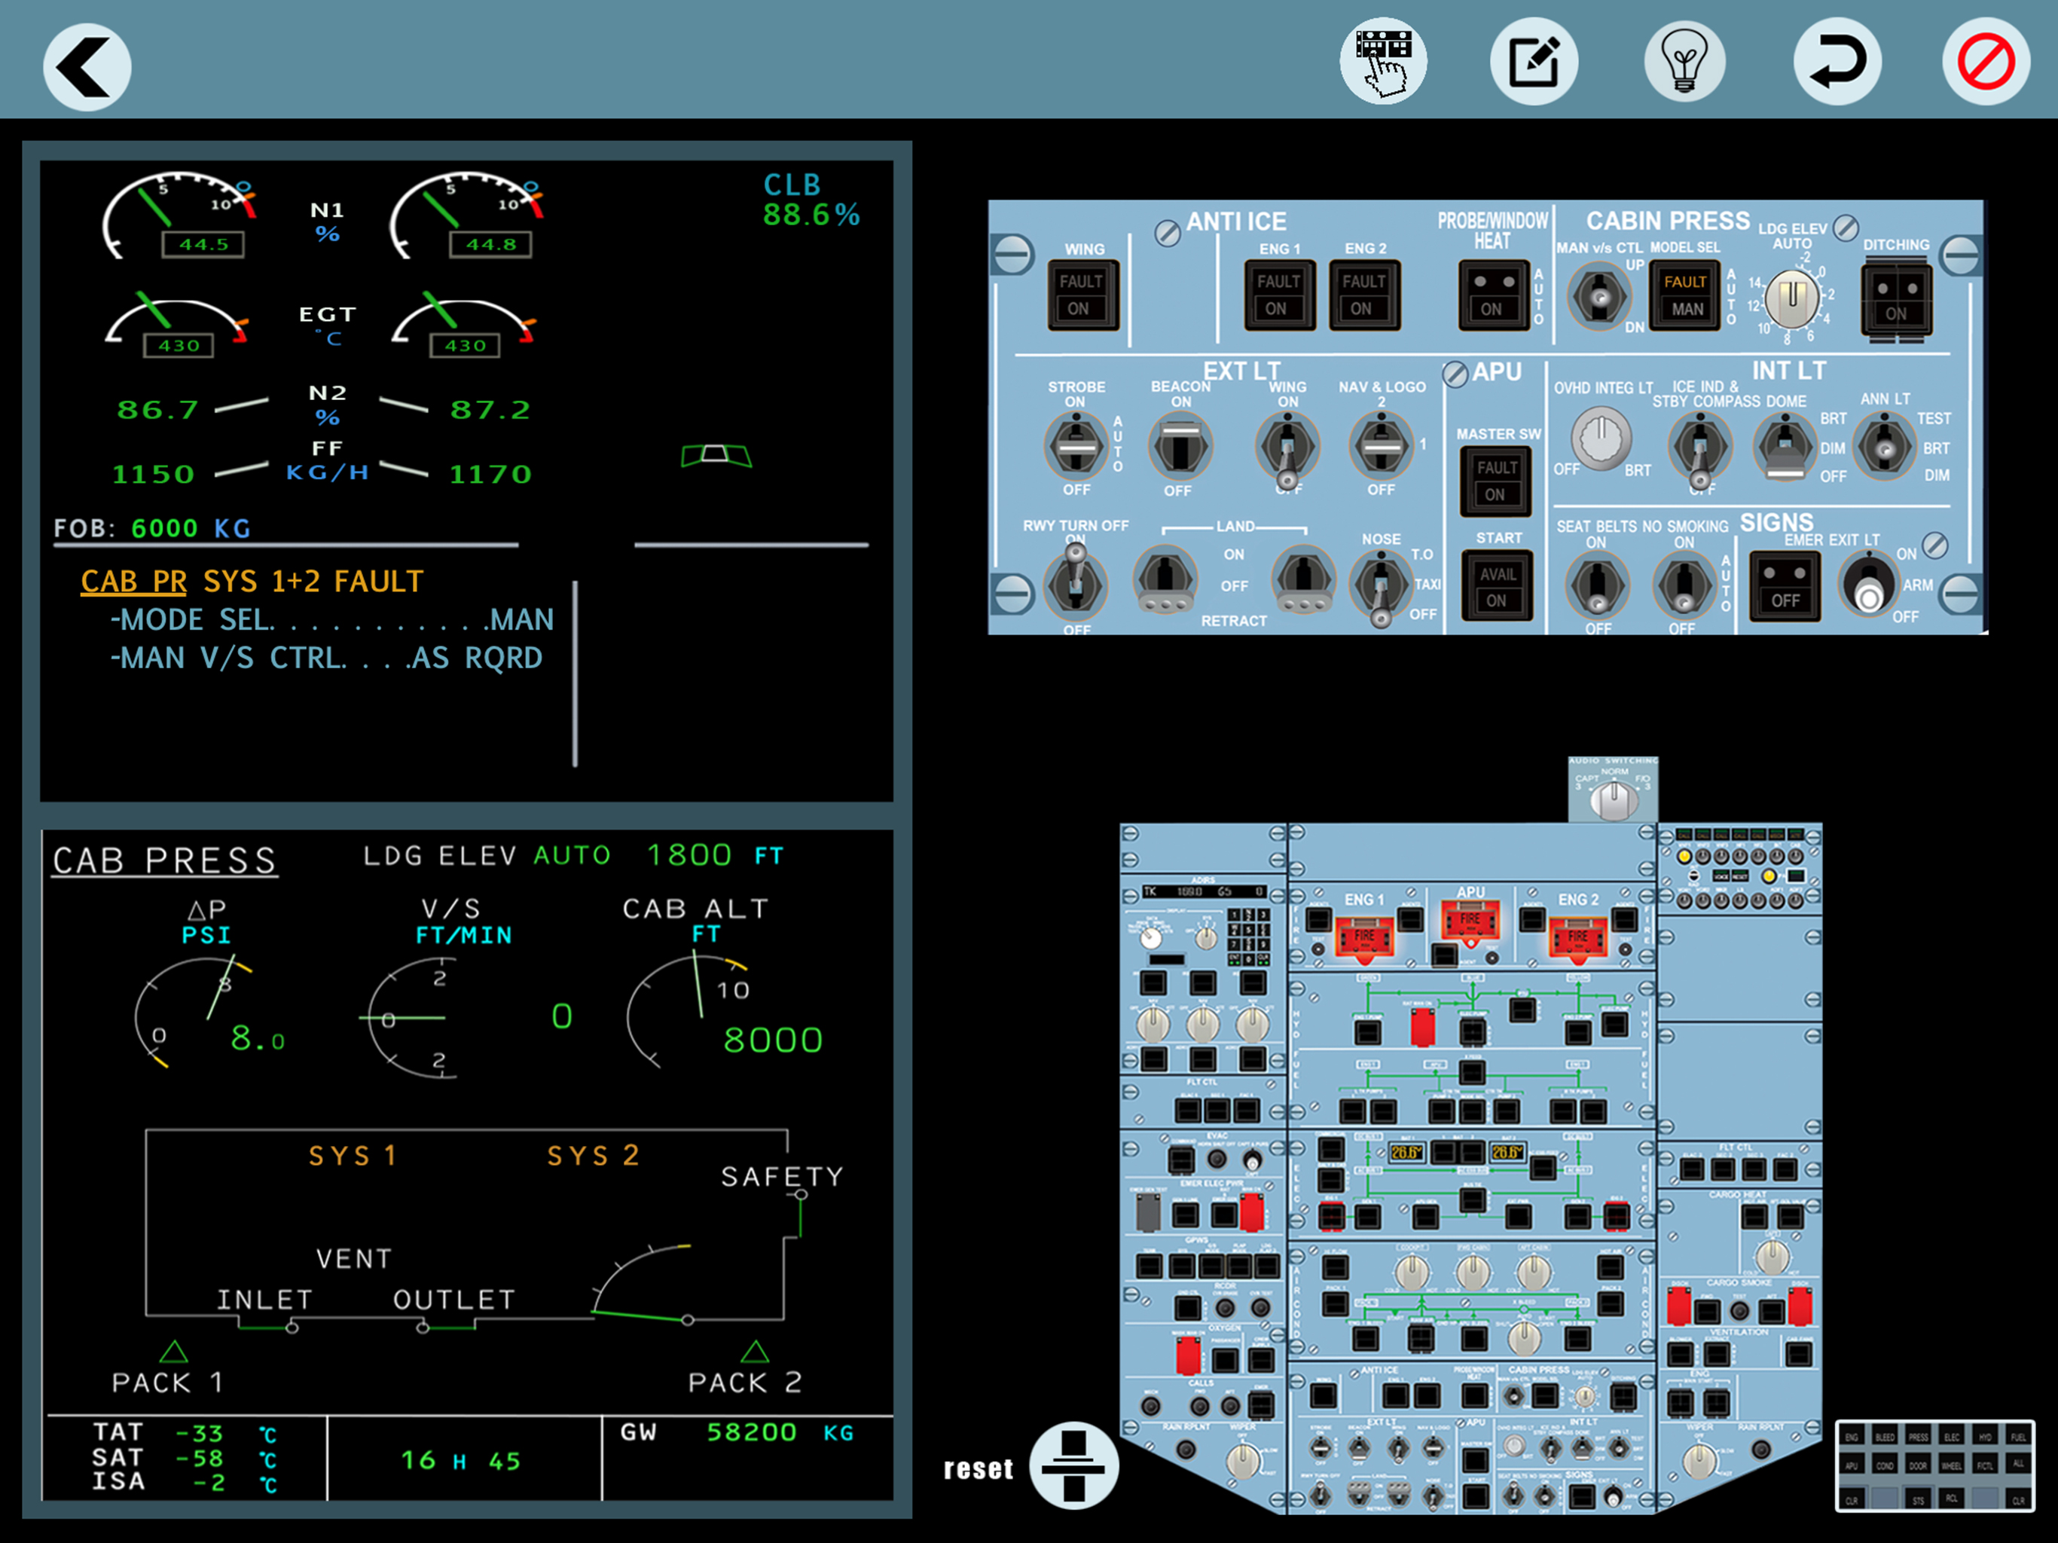Click the ENG 1 FIRE pushbutton on overhead
Screen dimensions: 2058x1543
(x=1364, y=937)
